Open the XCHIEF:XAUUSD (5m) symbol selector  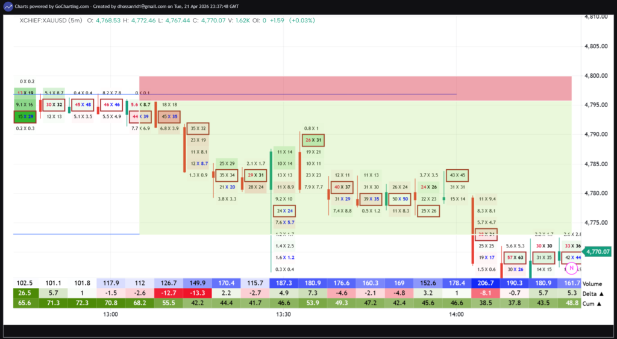coord(50,20)
